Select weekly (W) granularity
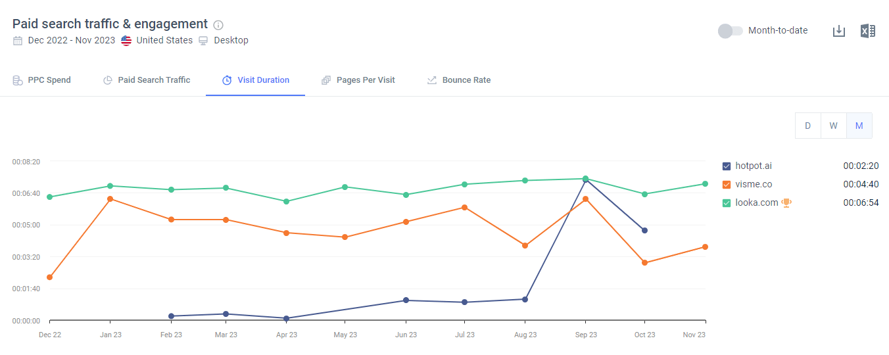Screen dimensions: 889x355 833,126
